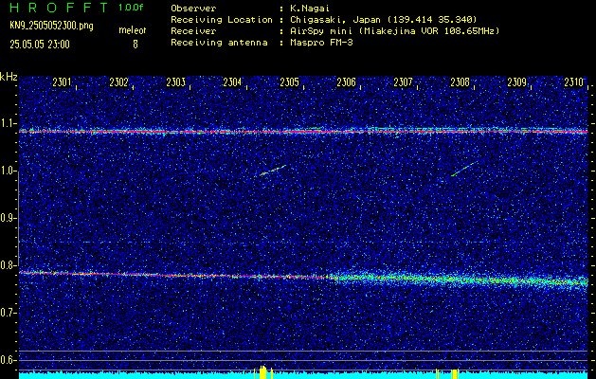Click the 2309 time marker
Viewport: 596px width, 379px height.
517,82
